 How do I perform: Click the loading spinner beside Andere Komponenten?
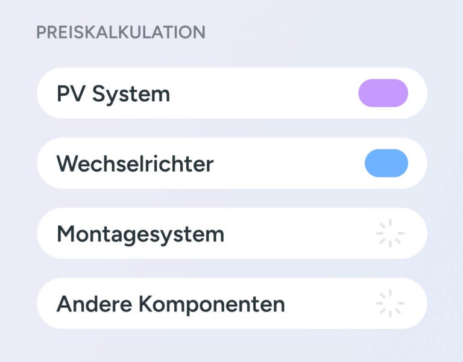tap(390, 304)
